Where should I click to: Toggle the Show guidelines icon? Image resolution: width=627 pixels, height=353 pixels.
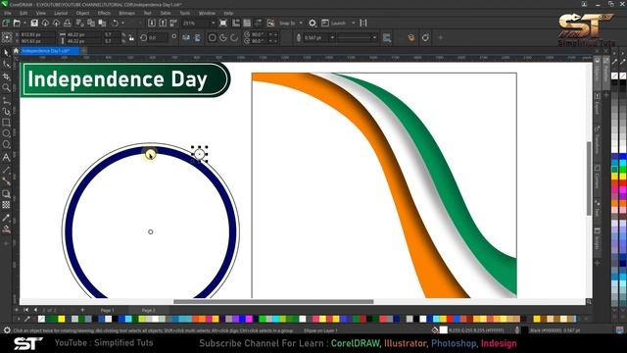click(x=259, y=24)
